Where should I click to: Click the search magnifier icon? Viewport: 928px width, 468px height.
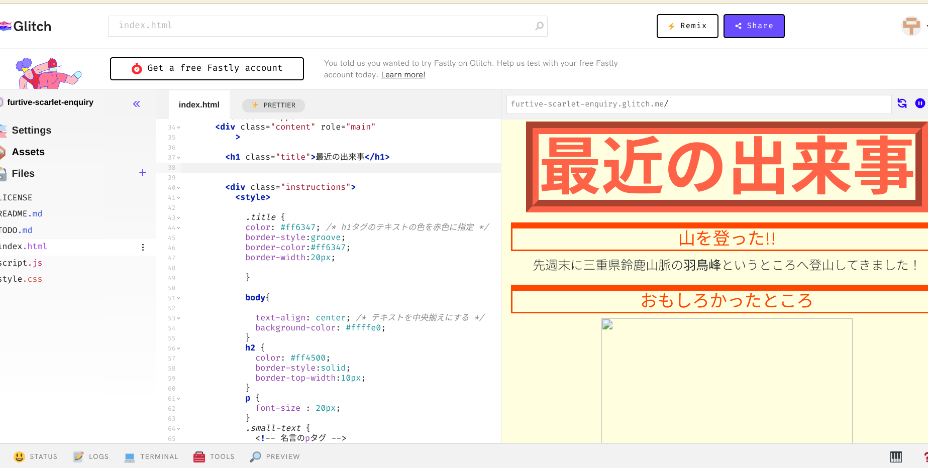(539, 26)
